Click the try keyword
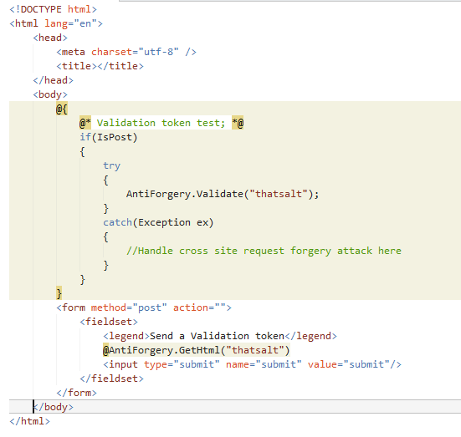The width and height of the screenshot is (461, 437). pyautogui.click(x=112, y=165)
